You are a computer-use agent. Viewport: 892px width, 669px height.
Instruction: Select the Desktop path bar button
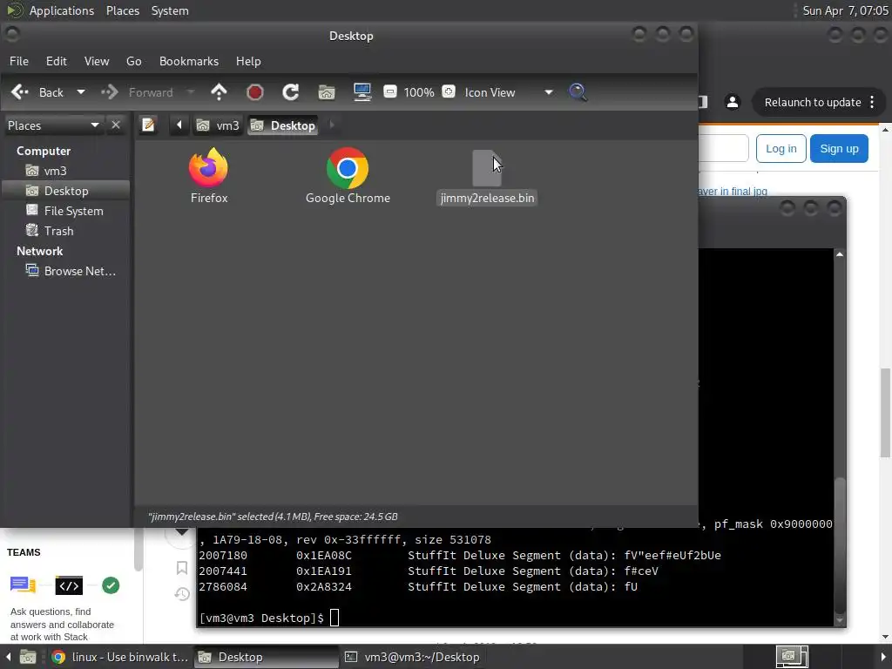[x=283, y=125]
